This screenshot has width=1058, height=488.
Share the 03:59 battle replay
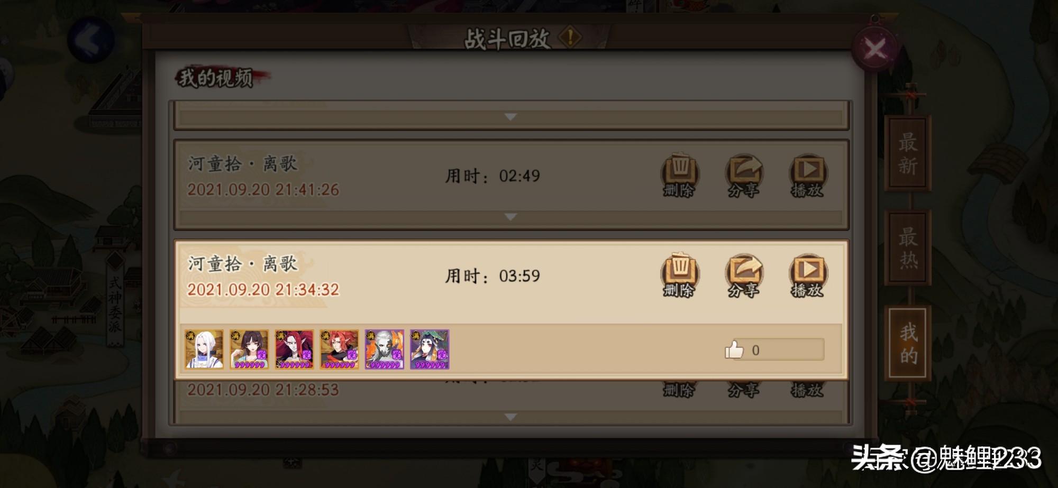tap(743, 275)
